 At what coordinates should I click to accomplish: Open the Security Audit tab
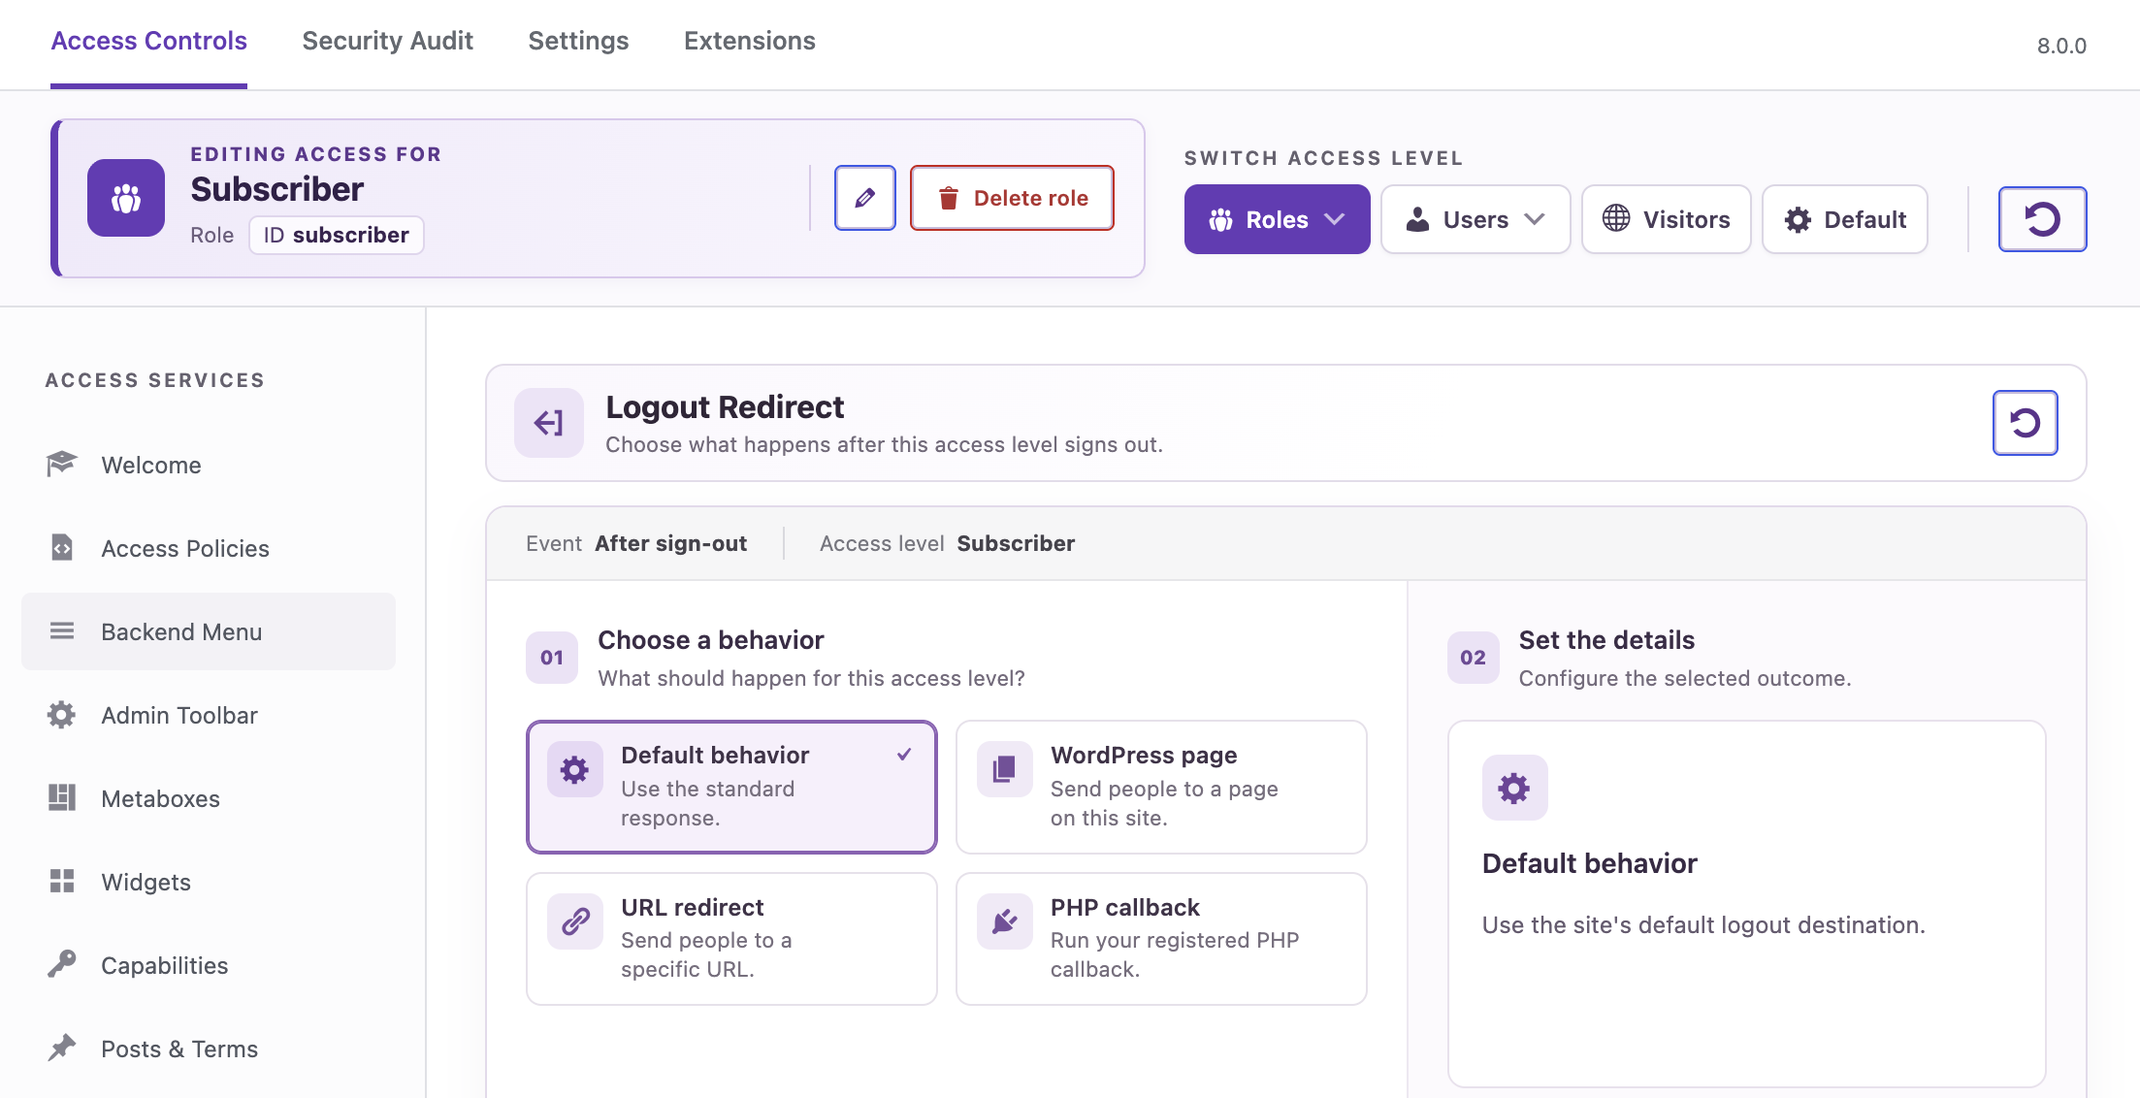[x=387, y=41]
